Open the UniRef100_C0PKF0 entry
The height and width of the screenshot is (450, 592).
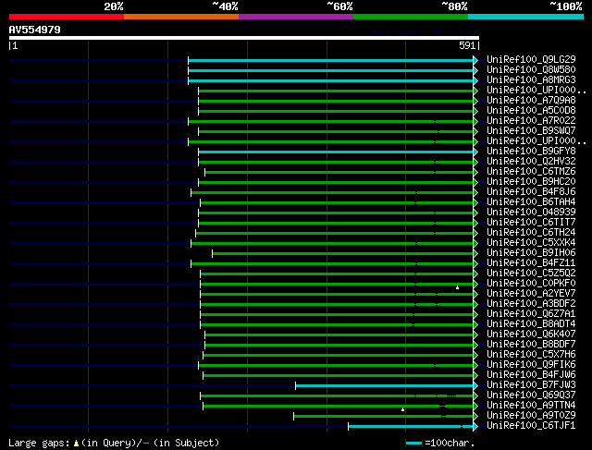tap(531, 284)
